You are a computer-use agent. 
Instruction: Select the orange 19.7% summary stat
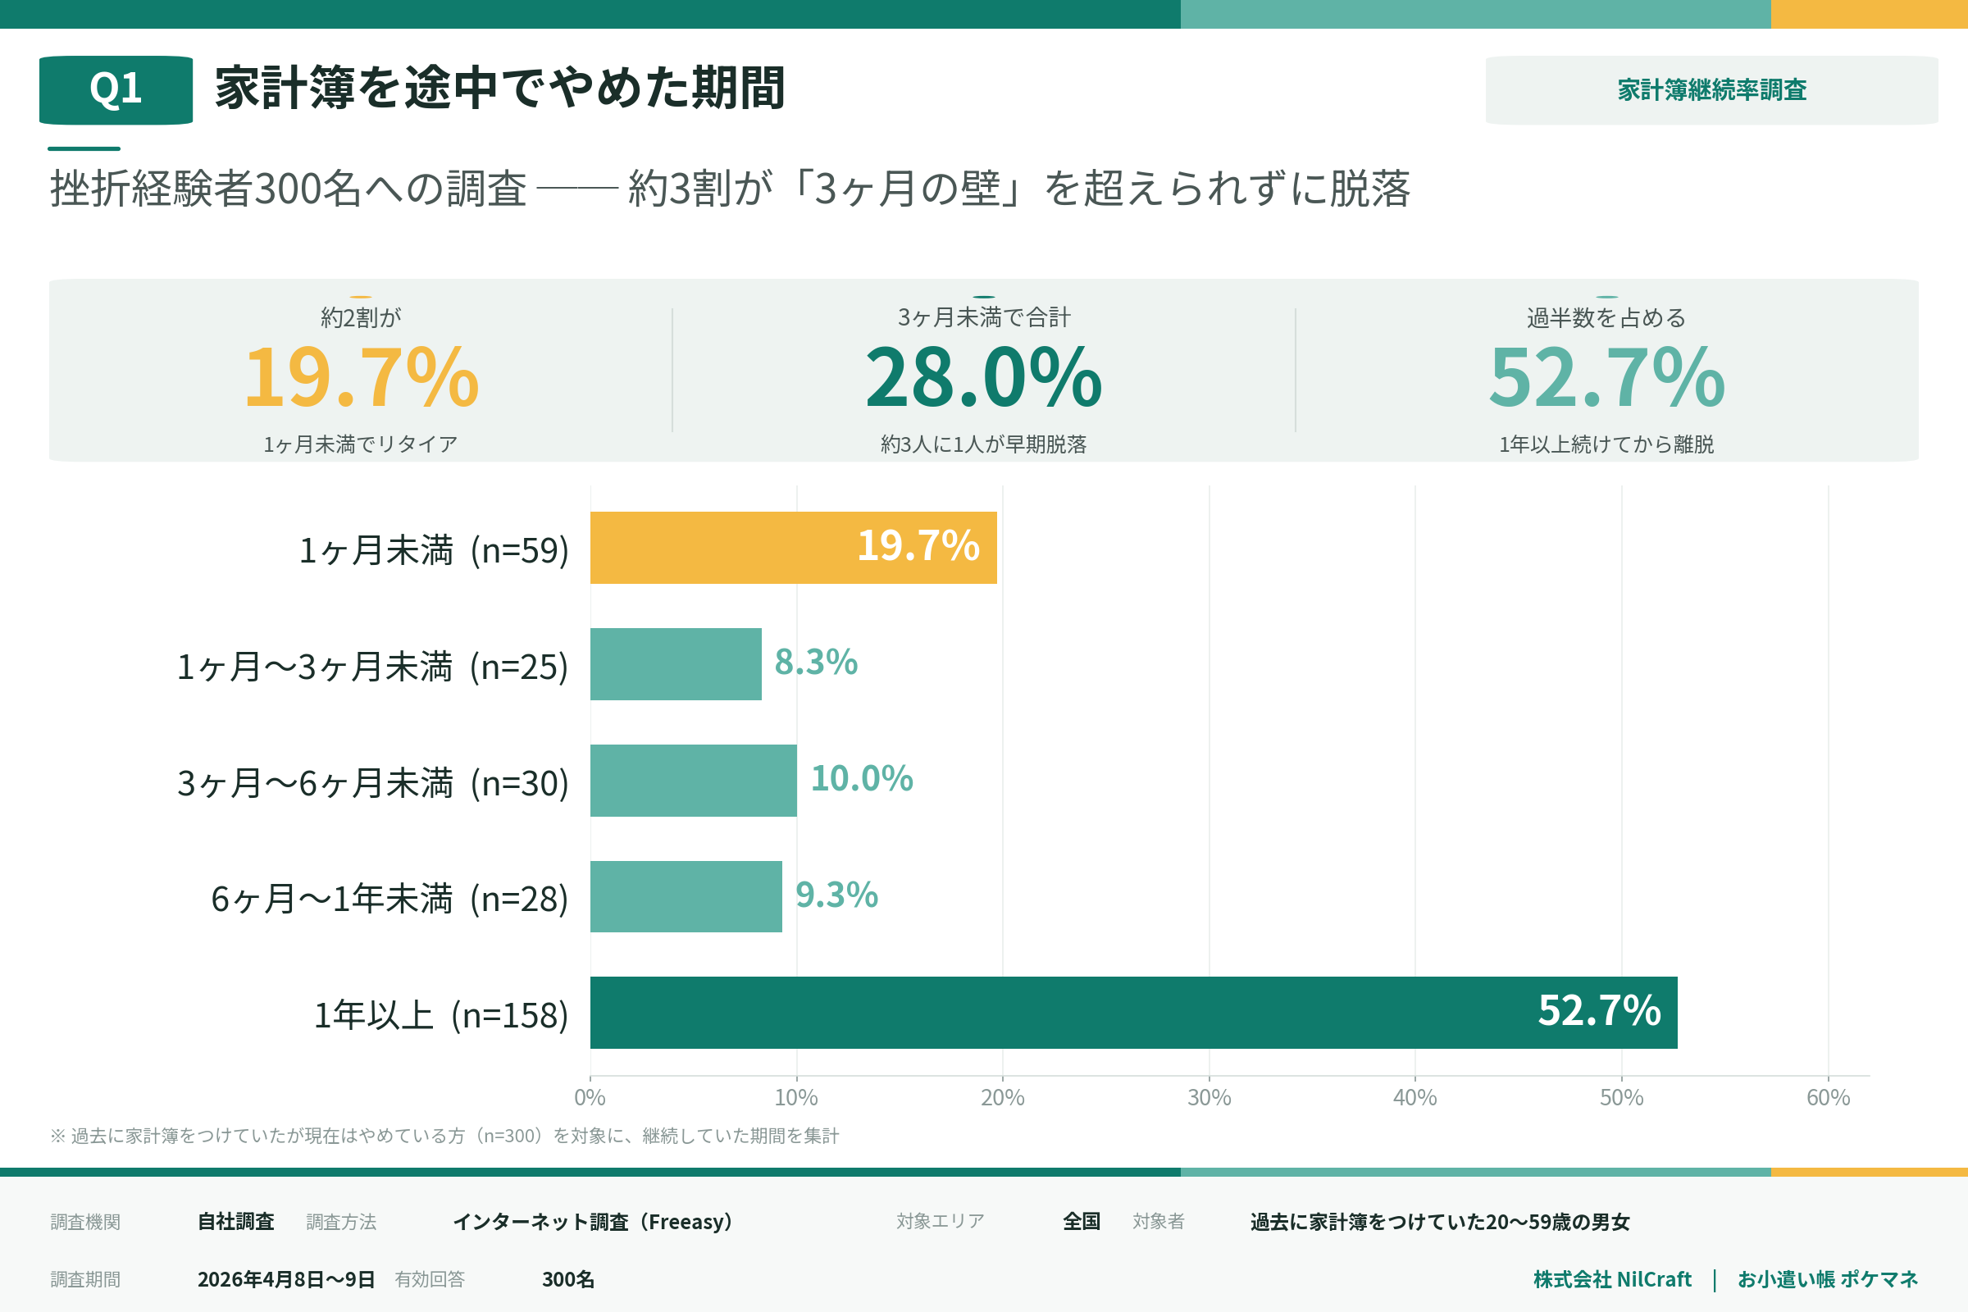tap(361, 377)
